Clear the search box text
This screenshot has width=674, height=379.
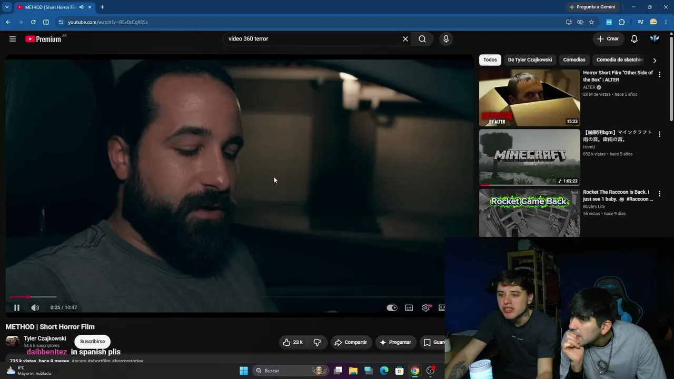405,39
